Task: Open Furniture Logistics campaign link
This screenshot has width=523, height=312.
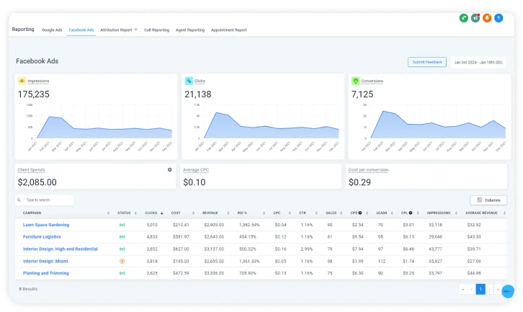Action: pos(42,236)
